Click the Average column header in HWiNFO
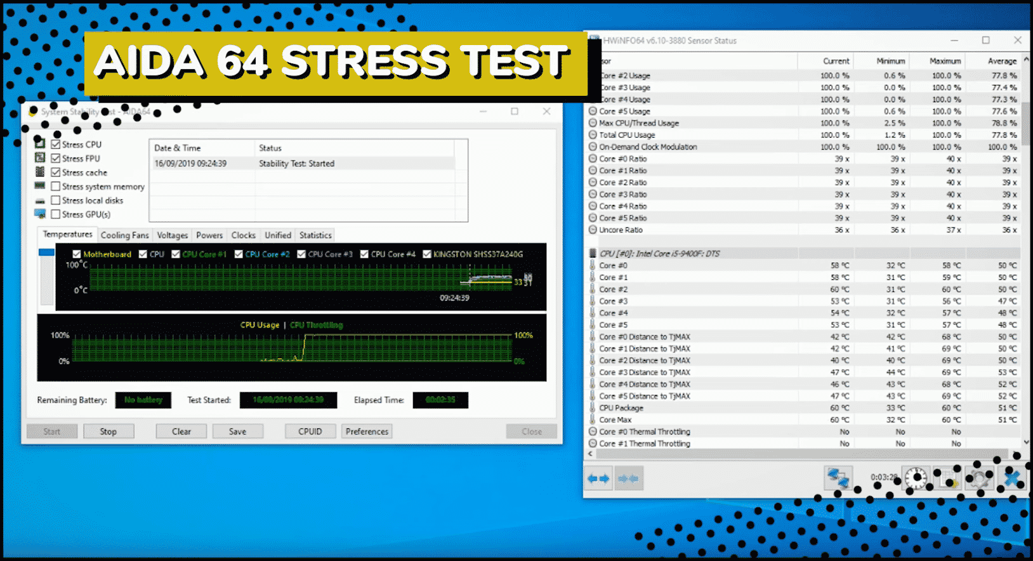Screen dimensions: 1033x561 click(x=992, y=61)
